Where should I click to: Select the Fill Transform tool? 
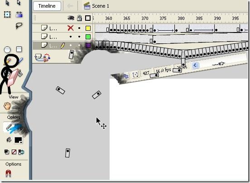[19, 14]
